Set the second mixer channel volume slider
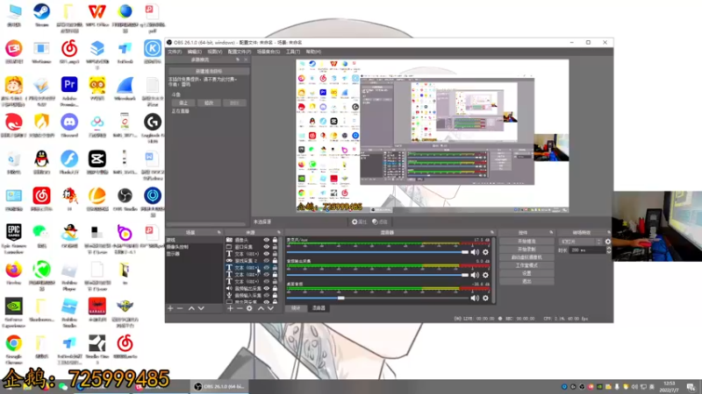The width and height of the screenshot is (702, 394). [377, 275]
